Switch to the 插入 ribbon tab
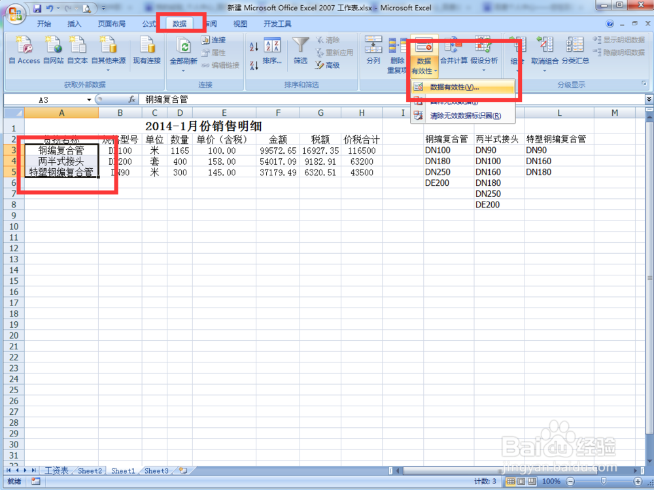 coord(75,24)
